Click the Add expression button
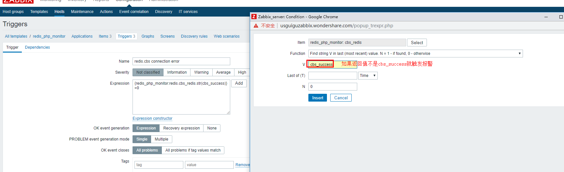The width and height of the screenshot is (564, 172). coord(239,83)
